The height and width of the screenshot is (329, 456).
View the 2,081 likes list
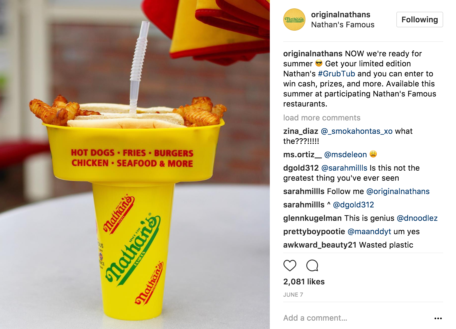304,282
